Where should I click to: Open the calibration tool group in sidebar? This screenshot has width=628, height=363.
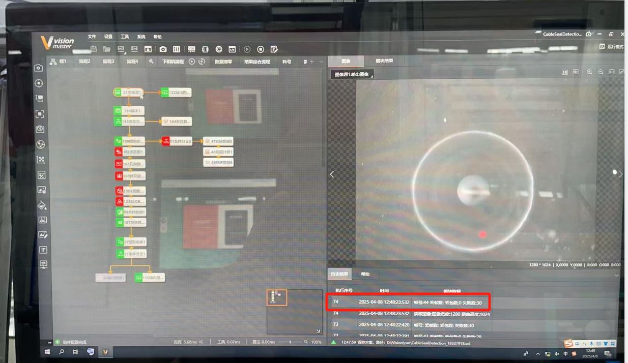pos(41,144)
